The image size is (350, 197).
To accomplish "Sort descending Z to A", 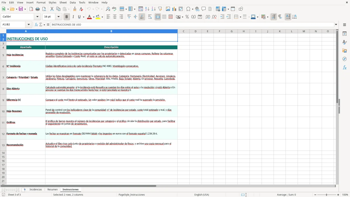I will pos(154,9).
